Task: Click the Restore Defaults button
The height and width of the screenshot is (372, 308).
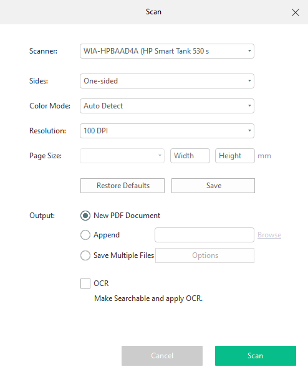Action: coord(122,186)
